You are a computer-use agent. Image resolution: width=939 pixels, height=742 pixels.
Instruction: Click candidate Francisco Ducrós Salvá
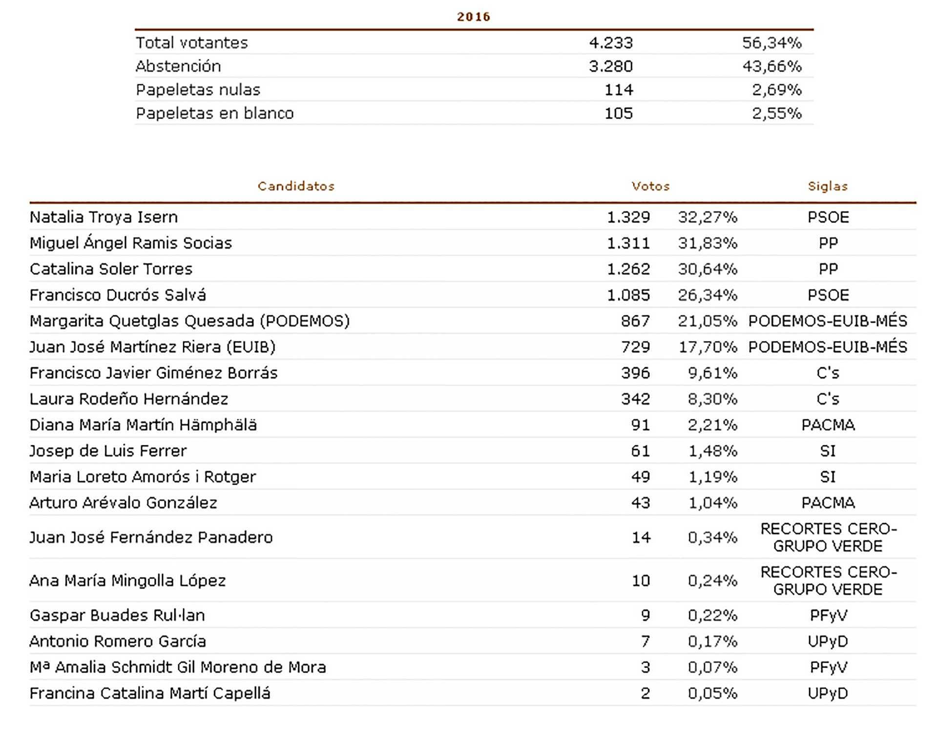(118, 295)
